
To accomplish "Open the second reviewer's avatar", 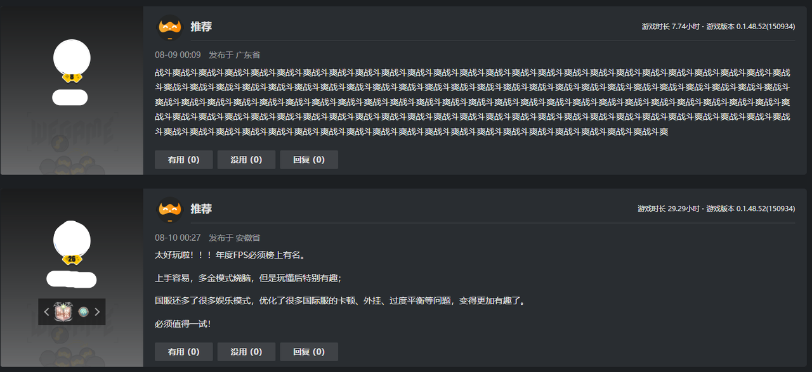I will [x=72, y=240].
